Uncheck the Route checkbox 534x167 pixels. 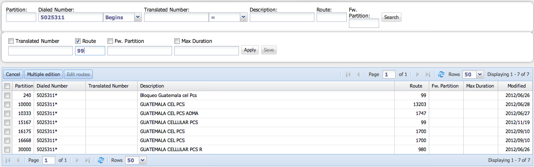(x=78, y=41)
